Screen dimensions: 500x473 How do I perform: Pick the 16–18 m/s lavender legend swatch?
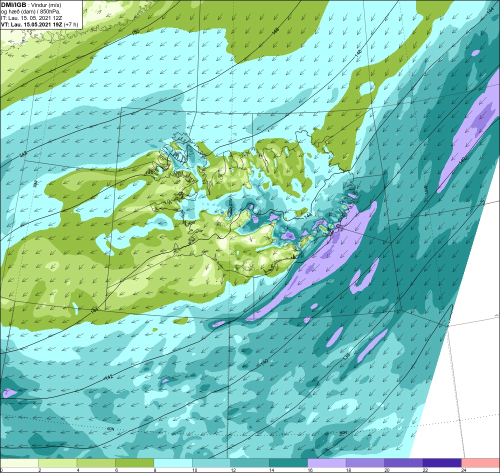pos(326,462)
